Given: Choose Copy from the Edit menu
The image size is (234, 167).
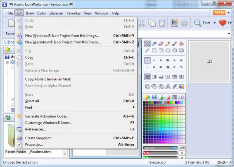Looking at the screenshot, I should [x=76, y=57].
